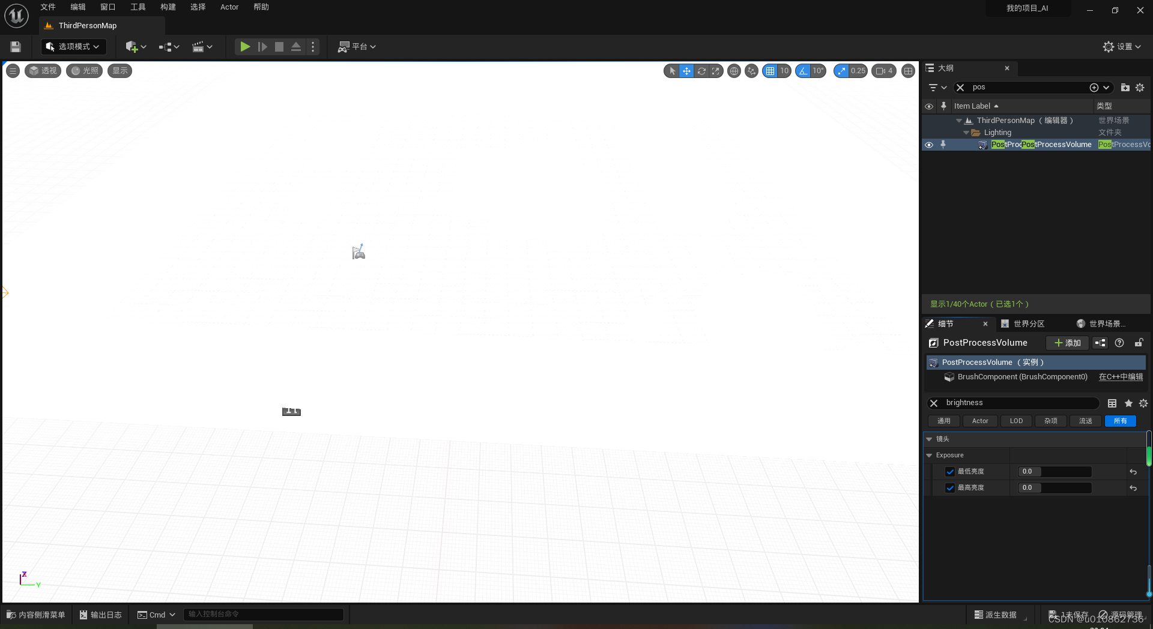Open the 选项模式 mode dropdown
The image size is (1153, 629).
[73, 47]
